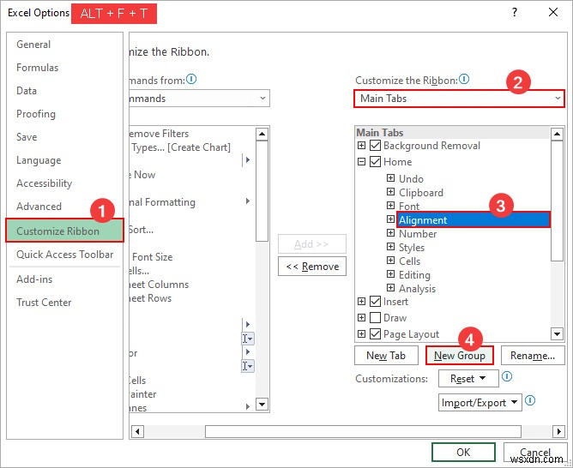Select Customize Ribbon in sidebar

point(64,231)
